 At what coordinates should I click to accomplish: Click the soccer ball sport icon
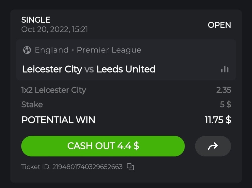[x=27, y=50]
